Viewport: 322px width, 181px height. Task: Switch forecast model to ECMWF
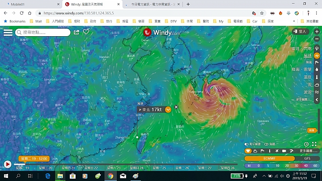269,158
